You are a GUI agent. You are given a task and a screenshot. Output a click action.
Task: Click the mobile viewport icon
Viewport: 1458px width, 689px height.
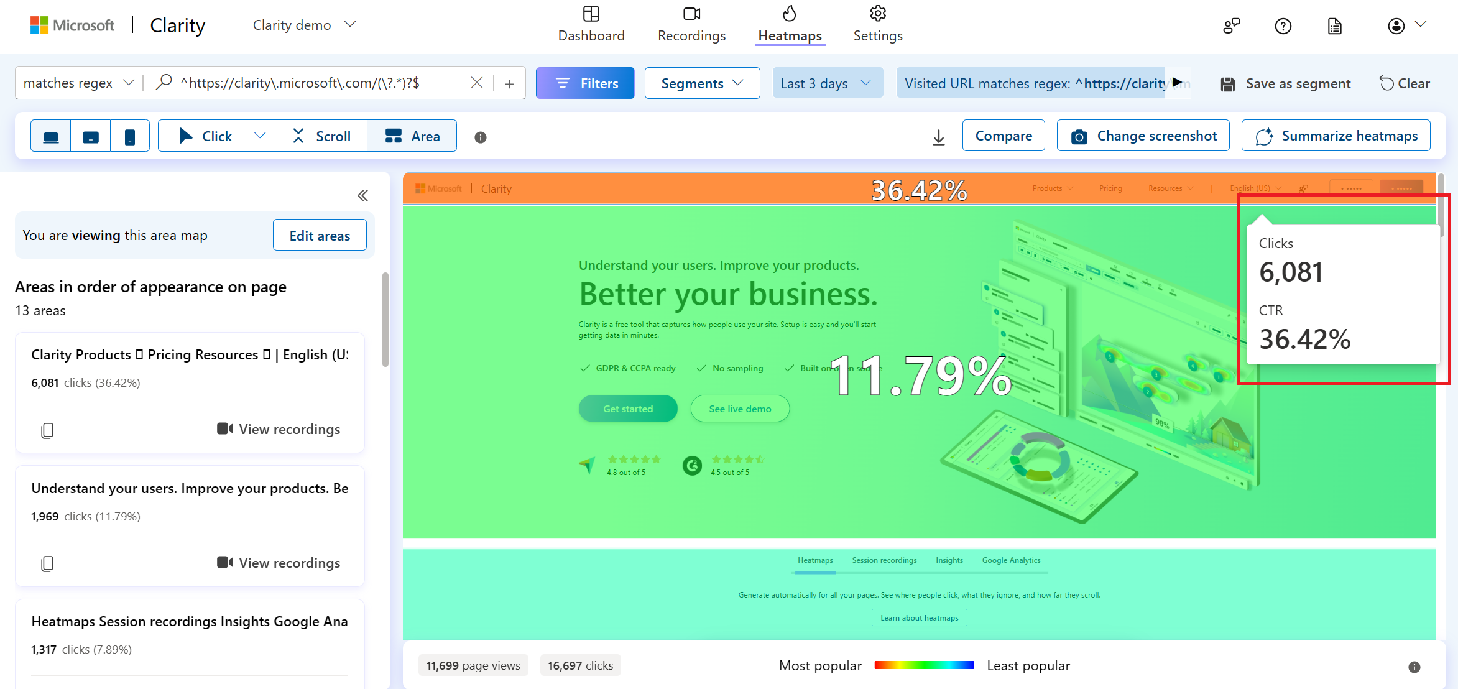129,137
